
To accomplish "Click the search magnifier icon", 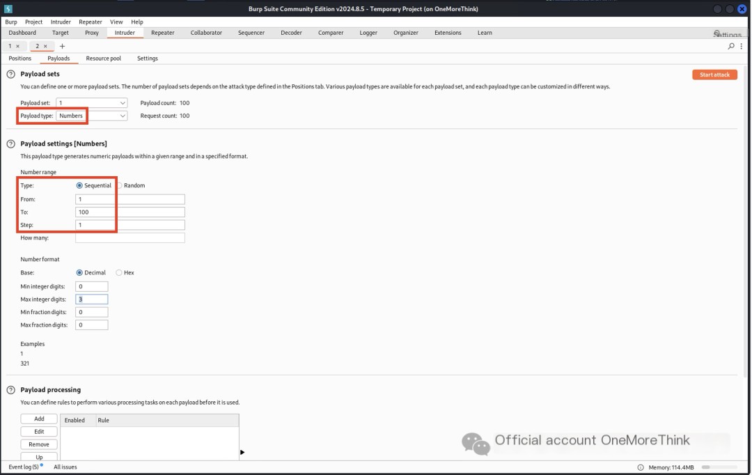I will coord(731,46).
